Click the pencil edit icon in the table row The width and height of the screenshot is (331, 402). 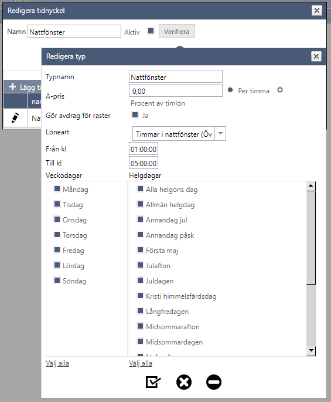15,118
